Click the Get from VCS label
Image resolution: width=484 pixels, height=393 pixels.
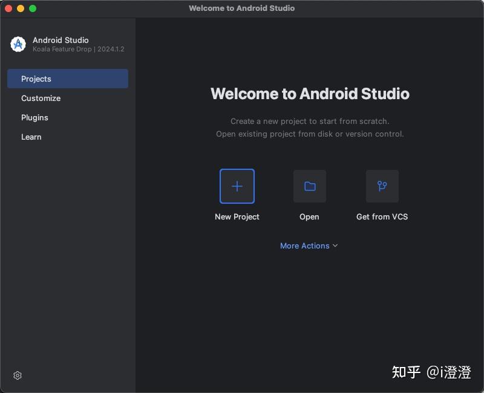[382, 216]
